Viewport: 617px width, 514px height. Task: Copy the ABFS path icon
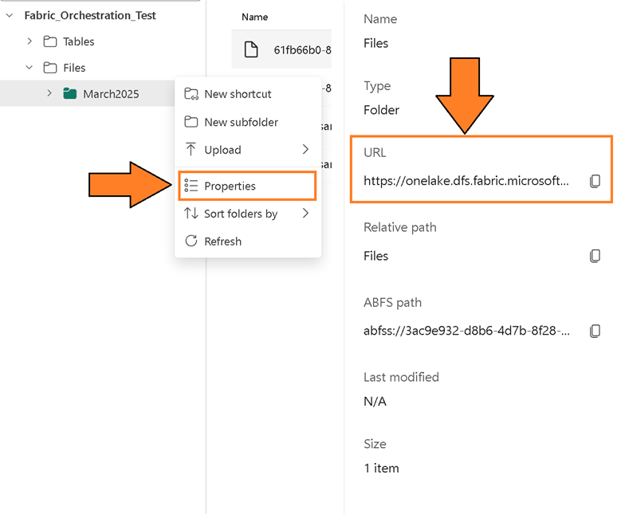[x=595, y=331]
